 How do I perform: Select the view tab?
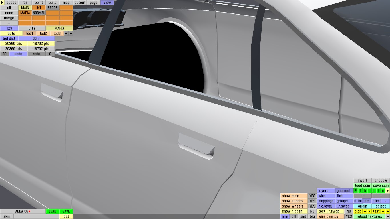click(x=107, y=3)
